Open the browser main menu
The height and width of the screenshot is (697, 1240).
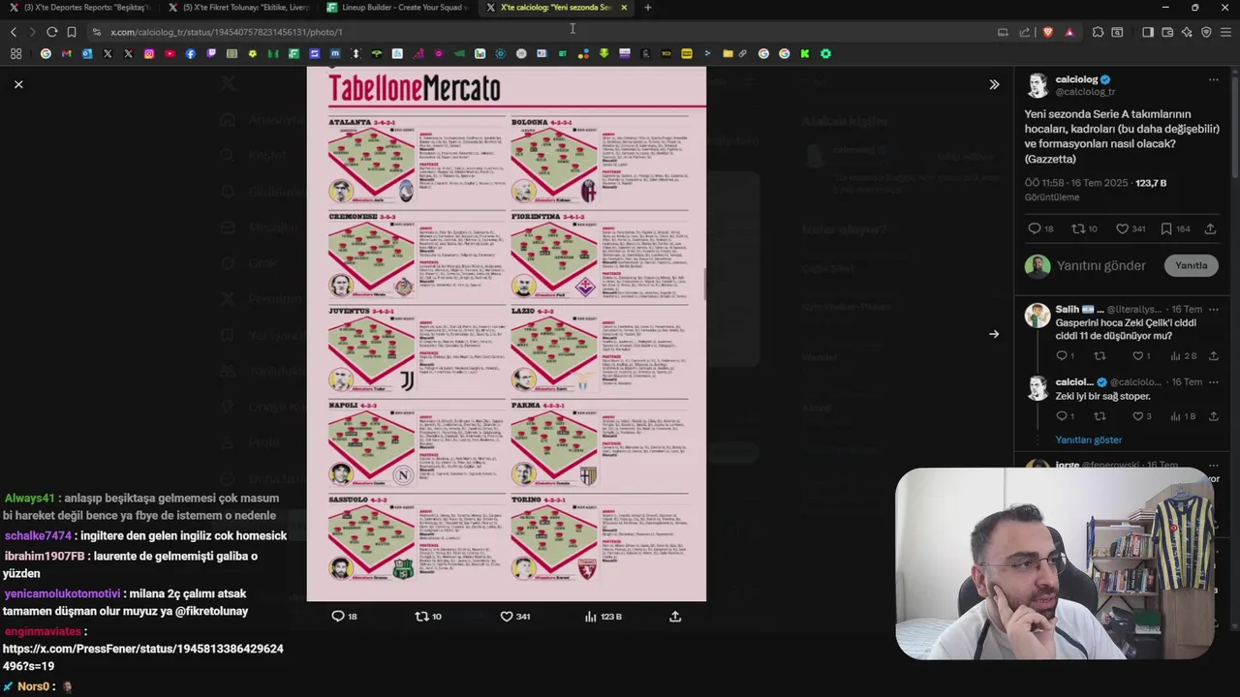coord(1226,32)
